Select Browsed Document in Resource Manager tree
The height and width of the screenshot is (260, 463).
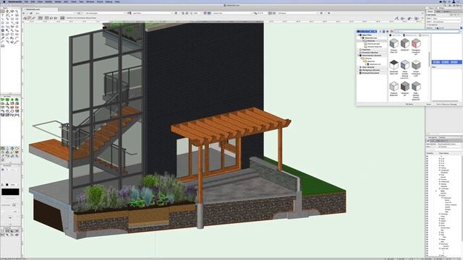[x=370, y=73]
